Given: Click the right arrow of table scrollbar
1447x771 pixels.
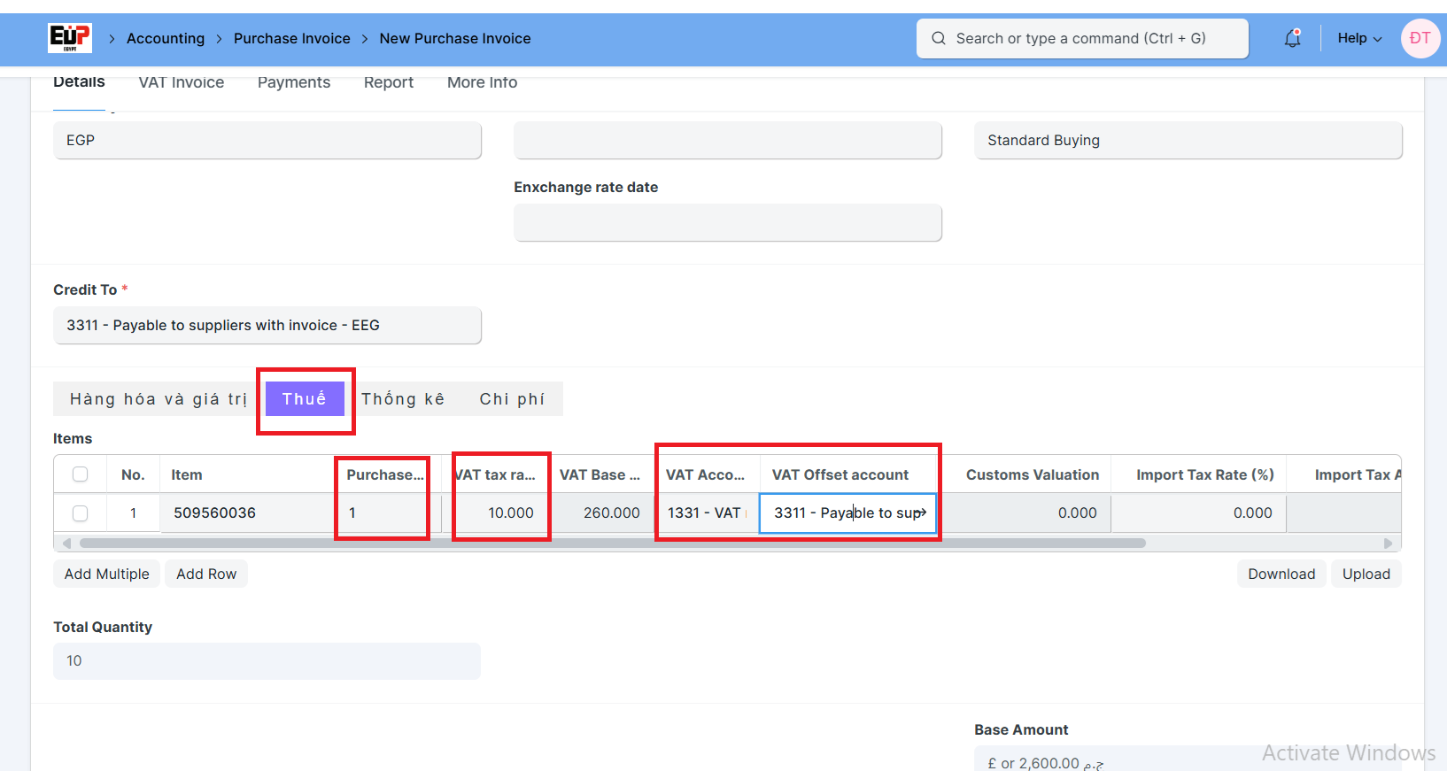Looking at the screenshot, I should click(x=1388, y=543).
